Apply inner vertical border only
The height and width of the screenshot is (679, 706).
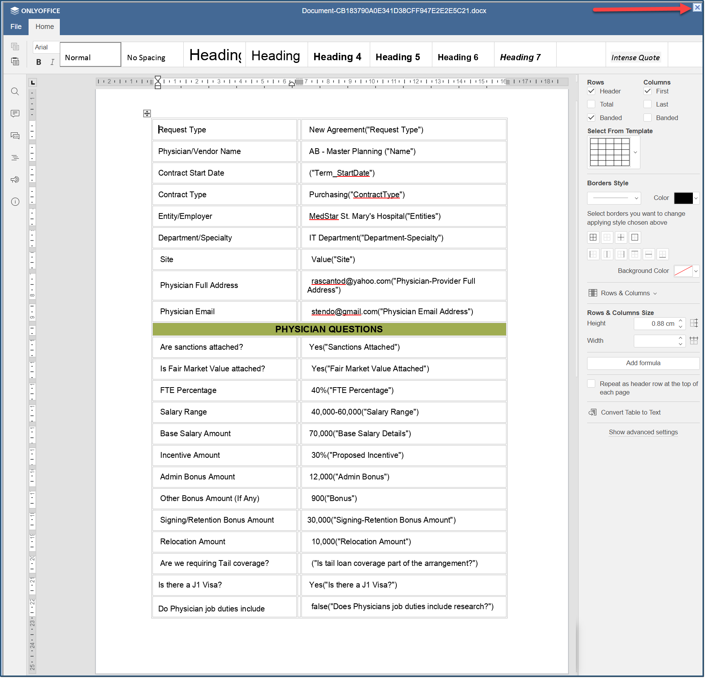[607, 254]
